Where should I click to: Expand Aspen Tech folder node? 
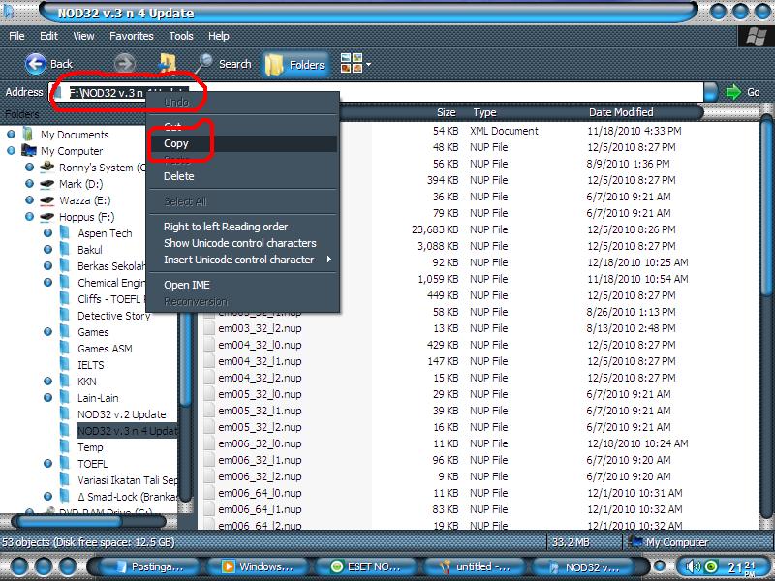click(x=47, y=232)
